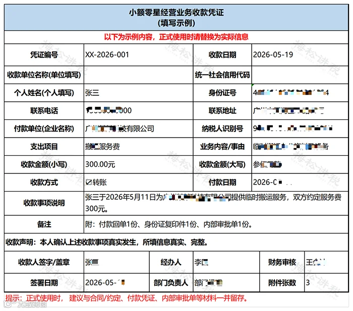353x311 pixels.
Task: Select the 收款金额(大写) label
Action: pos(222,164)
